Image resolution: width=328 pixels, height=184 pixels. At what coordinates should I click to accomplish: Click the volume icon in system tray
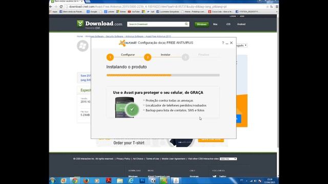tap(255, 181)
